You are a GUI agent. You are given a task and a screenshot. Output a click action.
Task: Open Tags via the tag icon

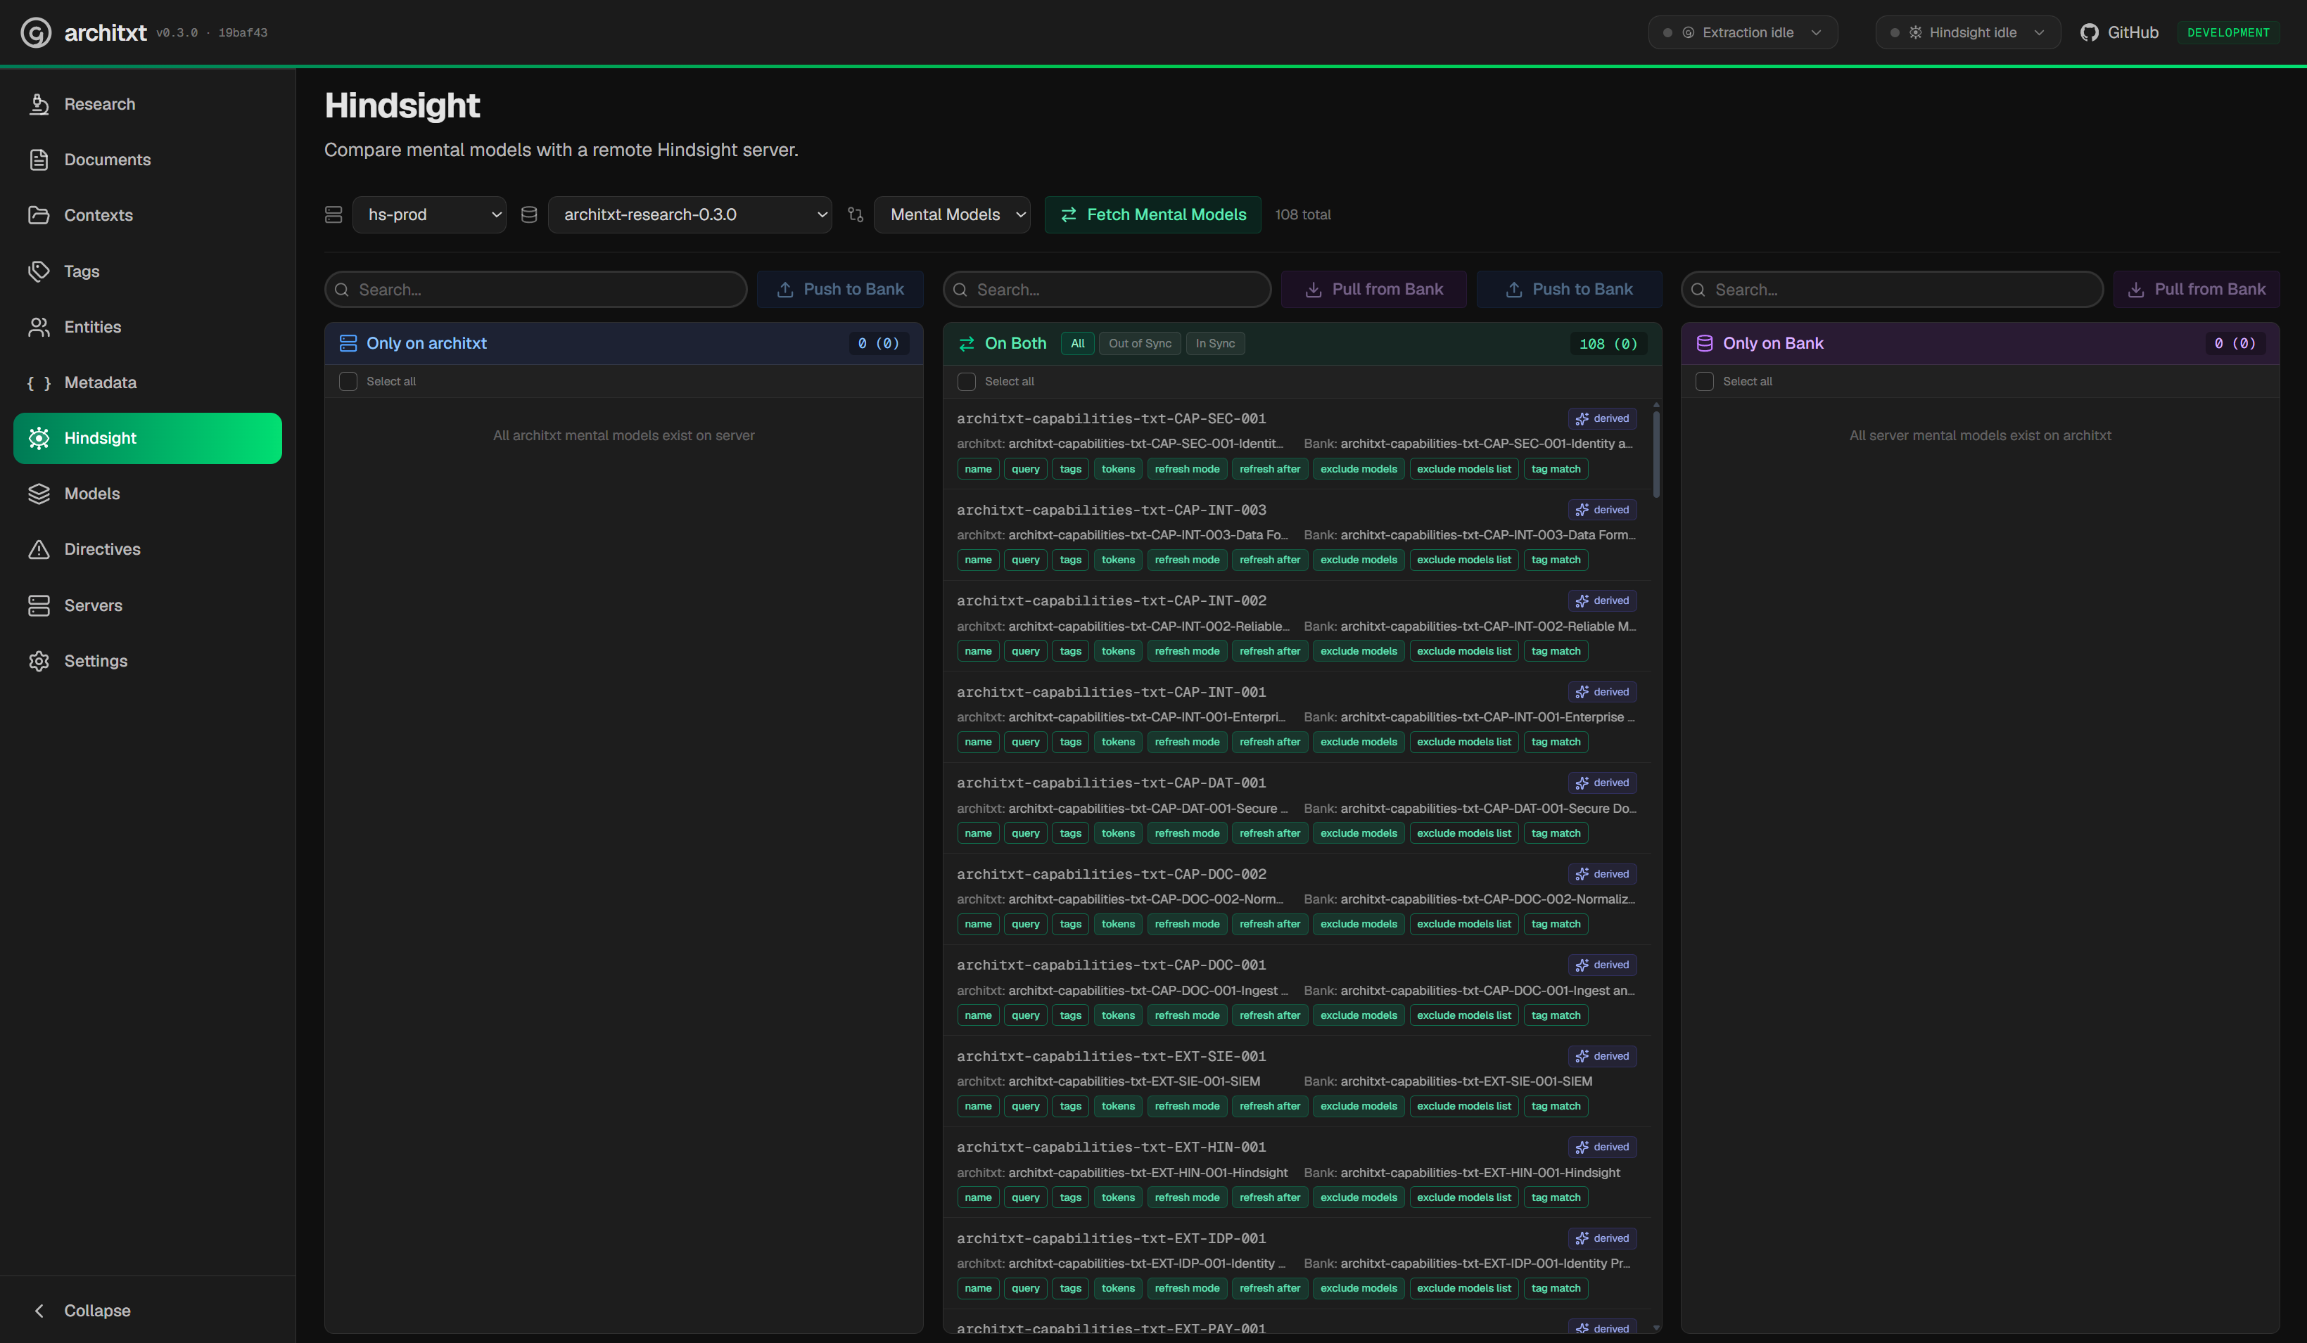click(x=39, y=271)
